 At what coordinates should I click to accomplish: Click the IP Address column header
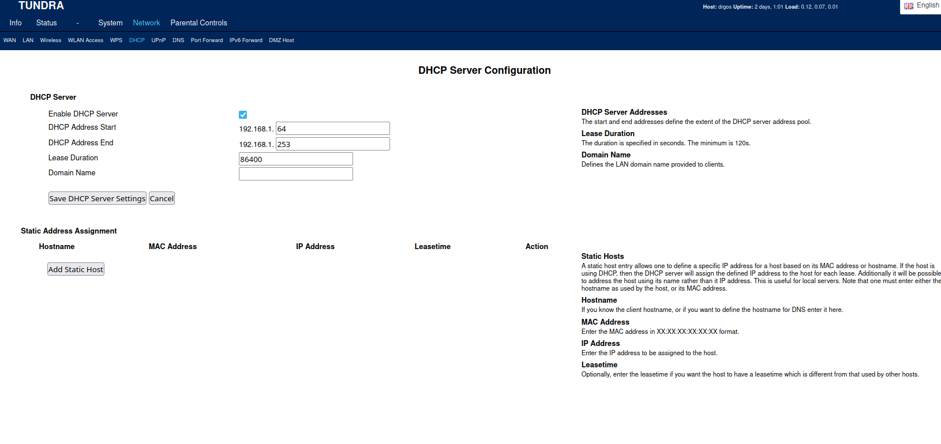(315, 247)
